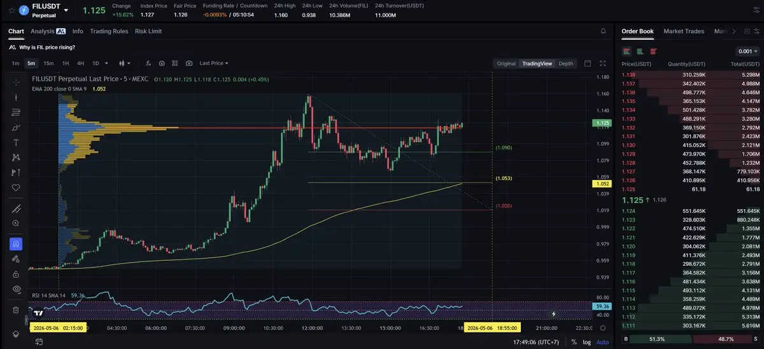764x349 pixels.
Task: Open the heart favorites icon tool
Action: point(16,188)
